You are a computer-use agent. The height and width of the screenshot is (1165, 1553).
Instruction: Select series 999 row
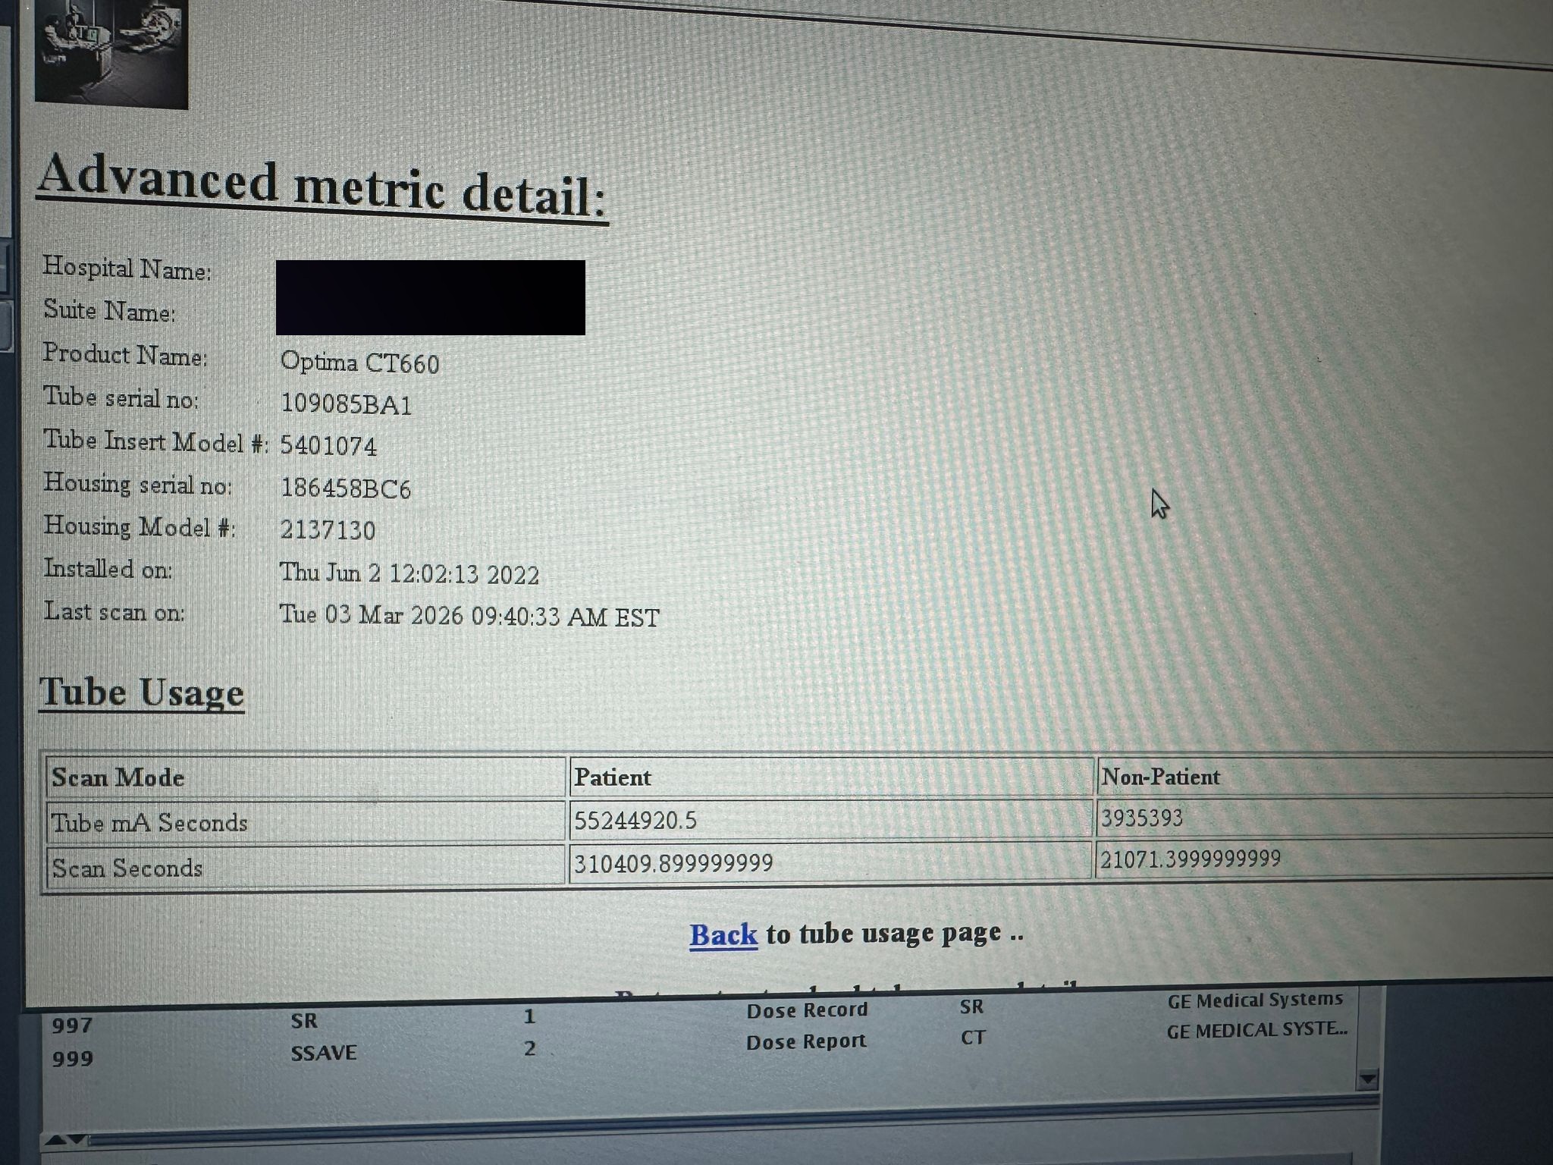(73, 1058)
